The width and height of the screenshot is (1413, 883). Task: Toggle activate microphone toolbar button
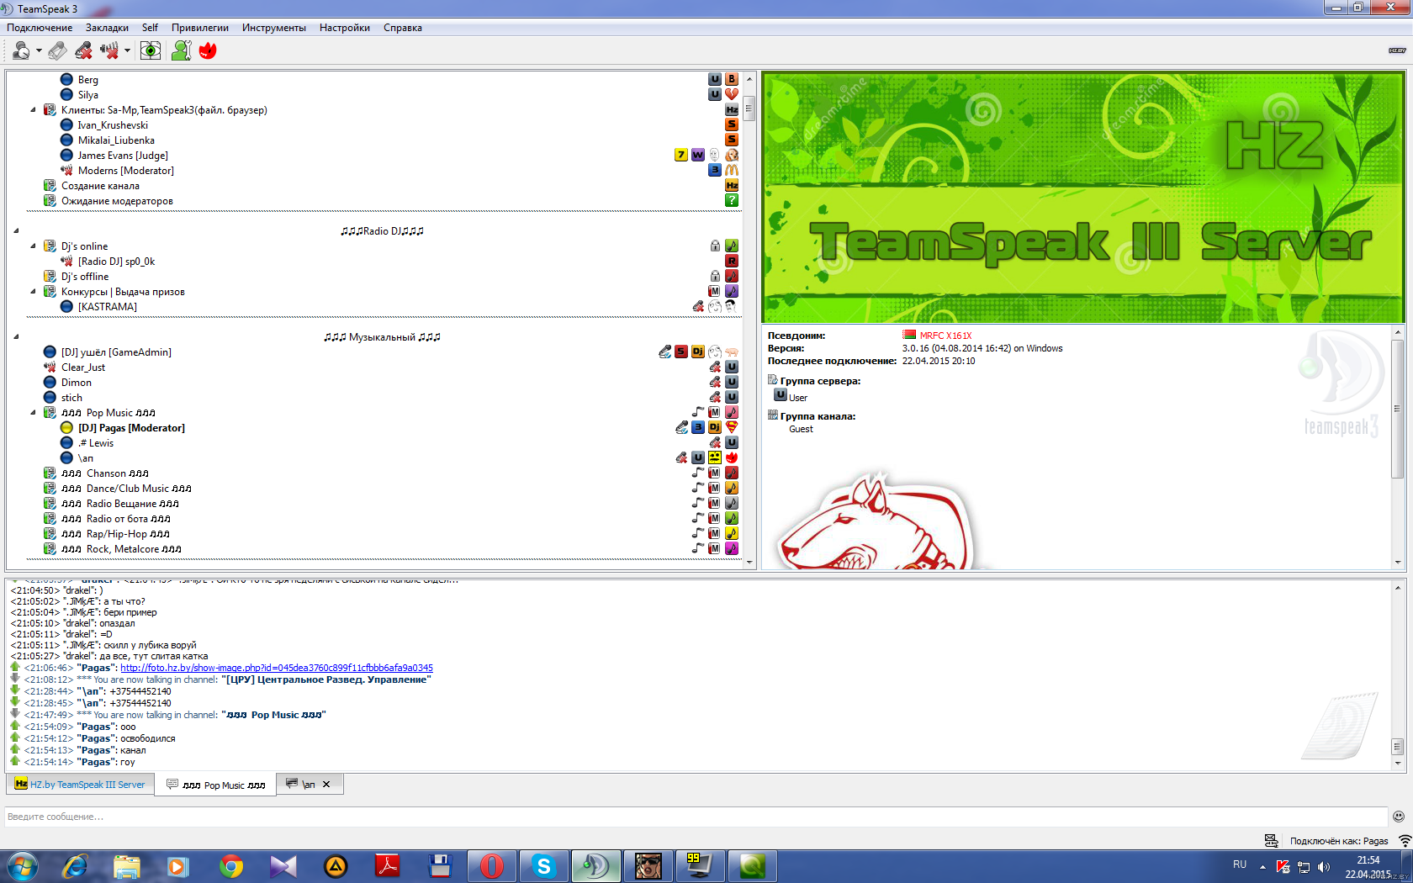(57, 50)
